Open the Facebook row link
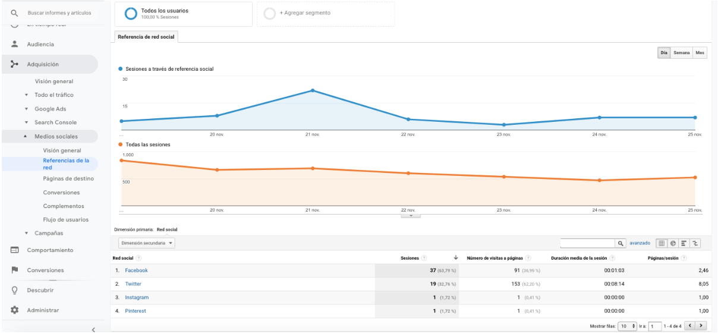The width and height of the screenshot is (718, 334). (136, 270)
